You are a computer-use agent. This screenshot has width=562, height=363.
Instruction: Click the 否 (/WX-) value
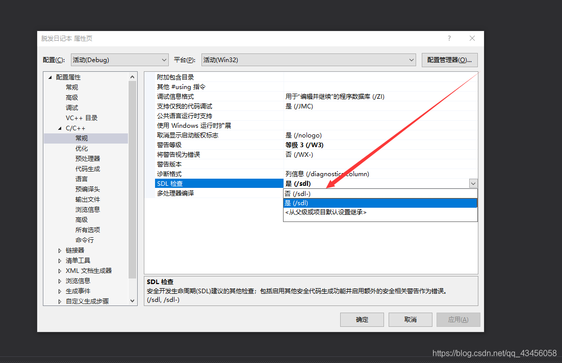pos(299,154)
